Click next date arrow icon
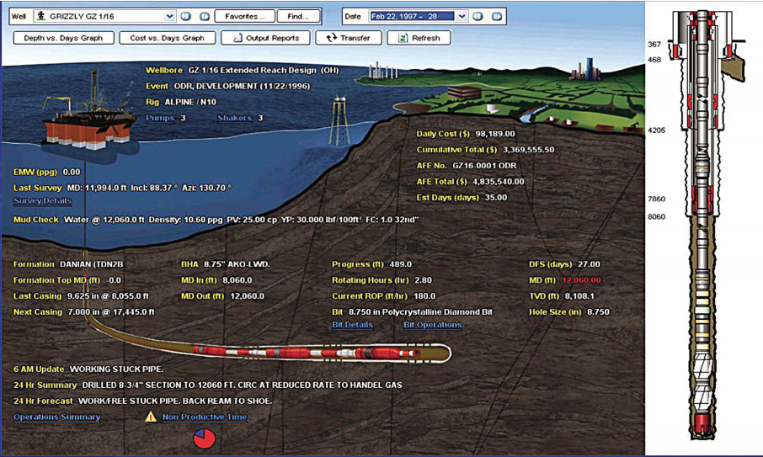Image resolution: width=763 pixels, height=457 pixels. point(497,16)
